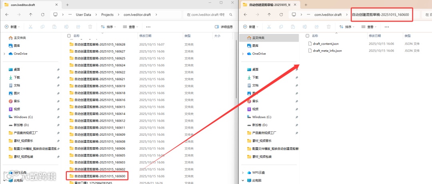The width and height of the screenshot is (432, 184).
Task: Click User Data breadcrumb in left address bar
Action: 84,15
